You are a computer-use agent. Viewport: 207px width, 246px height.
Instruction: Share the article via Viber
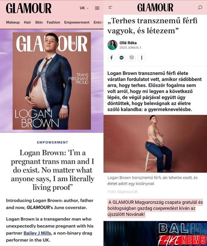point(132,58)
